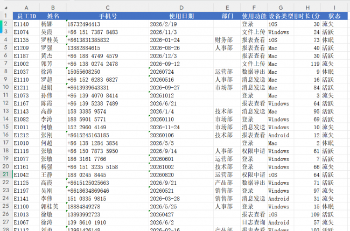Click duration value 119 cell

point(307,64)
